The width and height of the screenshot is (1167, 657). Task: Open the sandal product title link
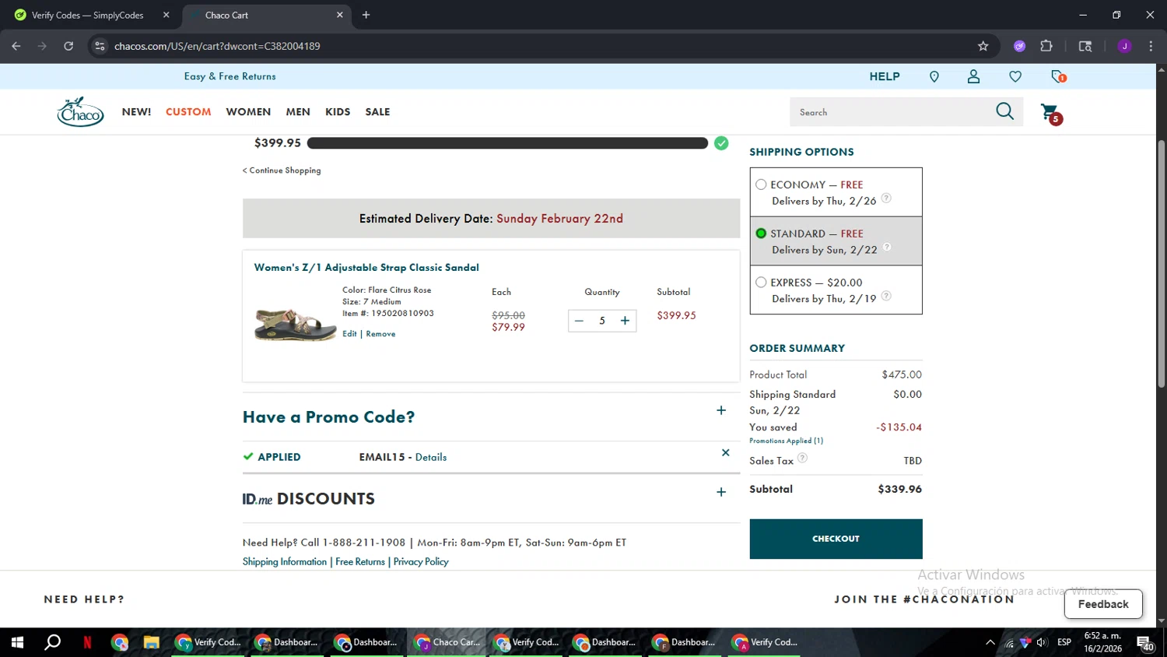pyautogui.click(x=366, y=267)
